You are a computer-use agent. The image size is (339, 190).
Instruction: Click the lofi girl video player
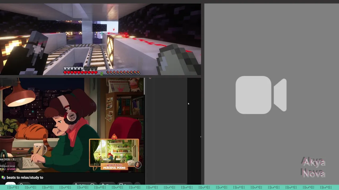[x=72, y=125]
